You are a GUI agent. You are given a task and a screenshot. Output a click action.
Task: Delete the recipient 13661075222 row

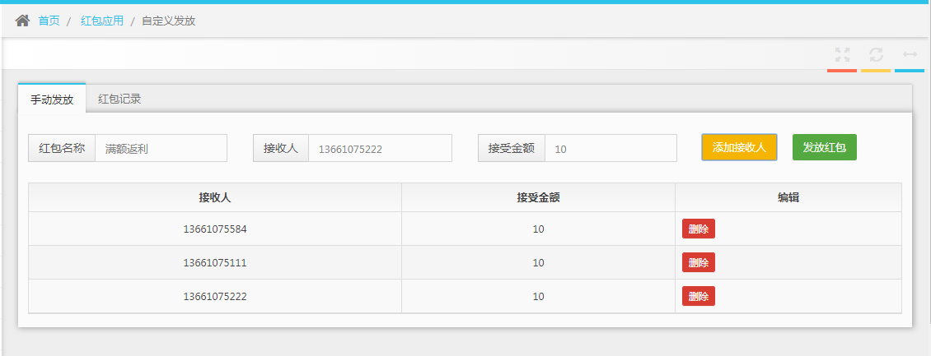(x=698, y=296)
